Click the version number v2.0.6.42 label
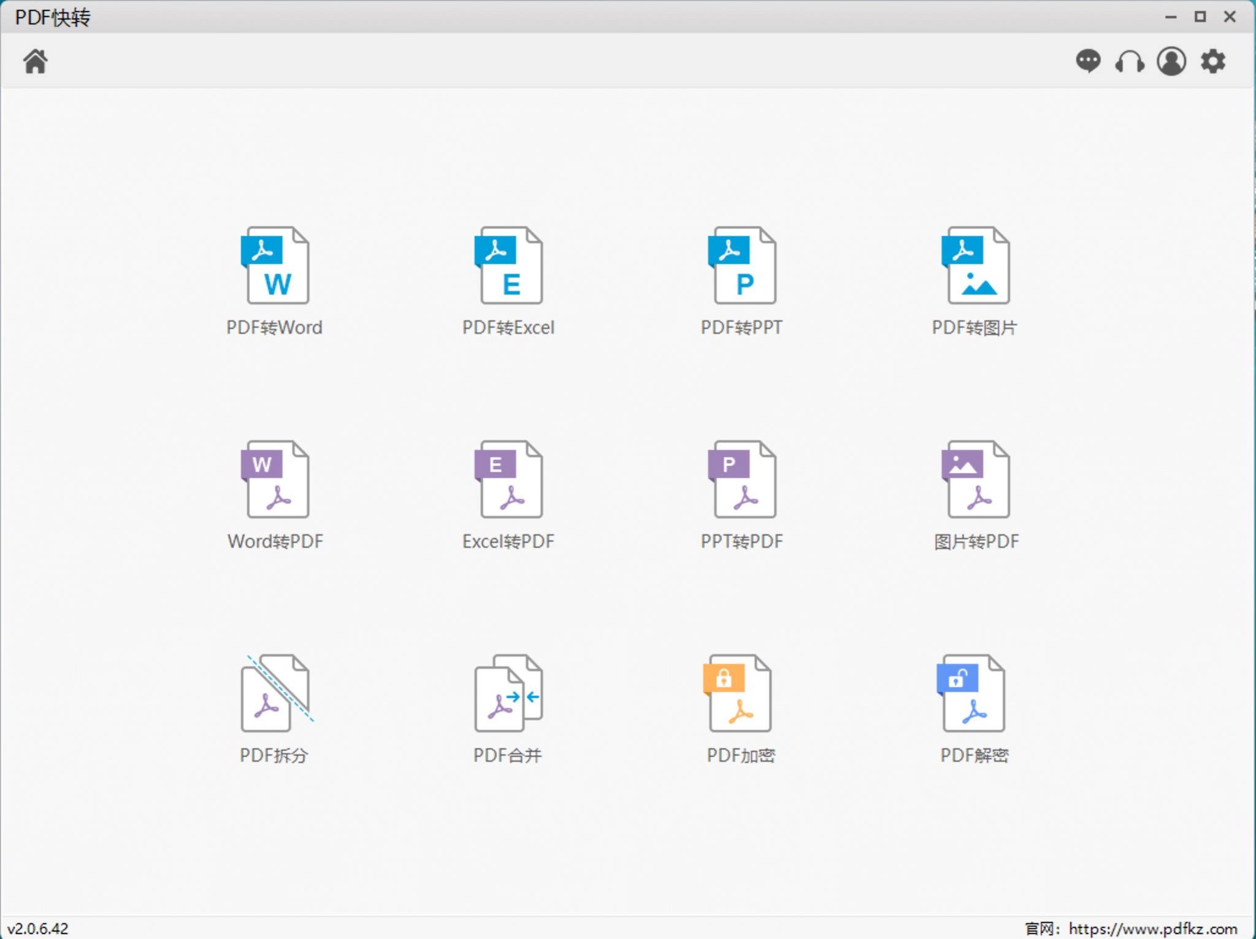 [x=38, y=929]
